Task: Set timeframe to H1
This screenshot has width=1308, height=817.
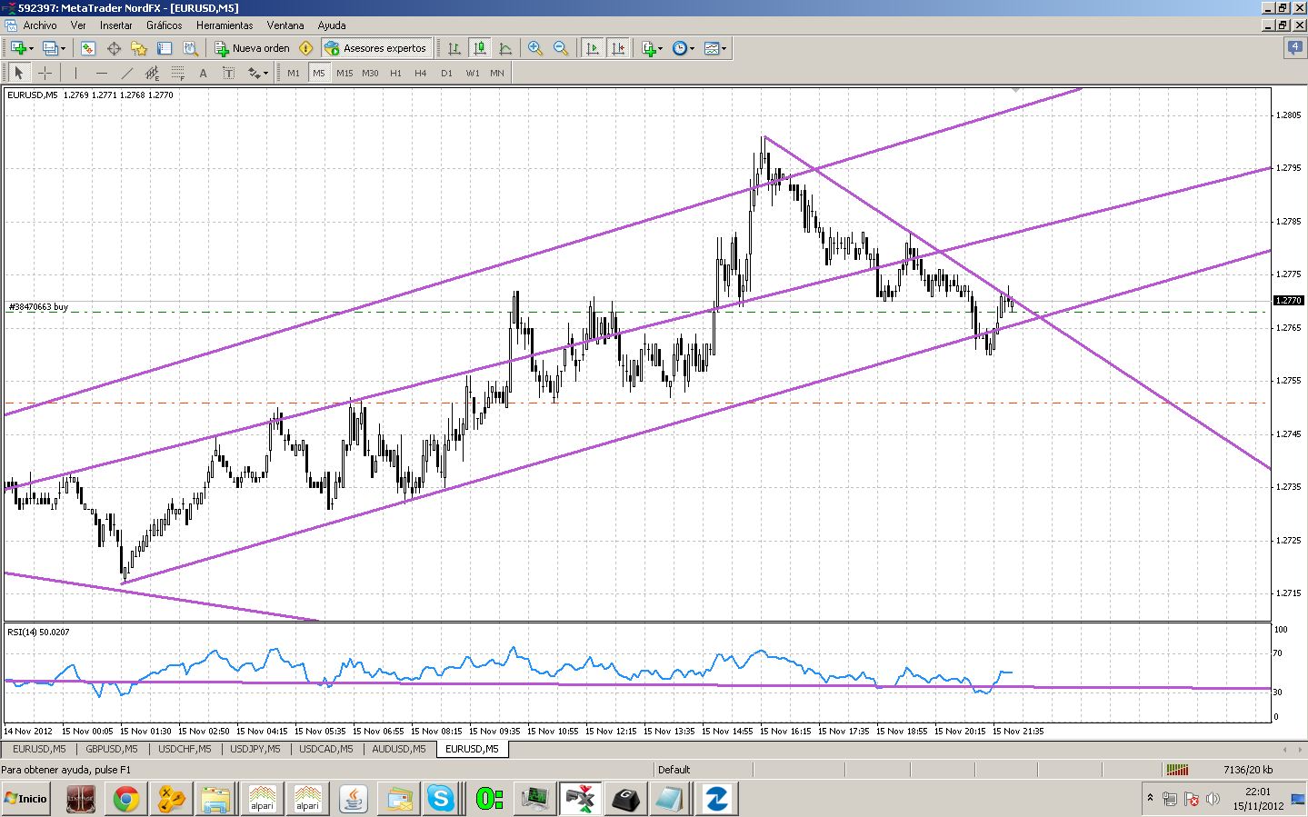Action: click(395, 73)
